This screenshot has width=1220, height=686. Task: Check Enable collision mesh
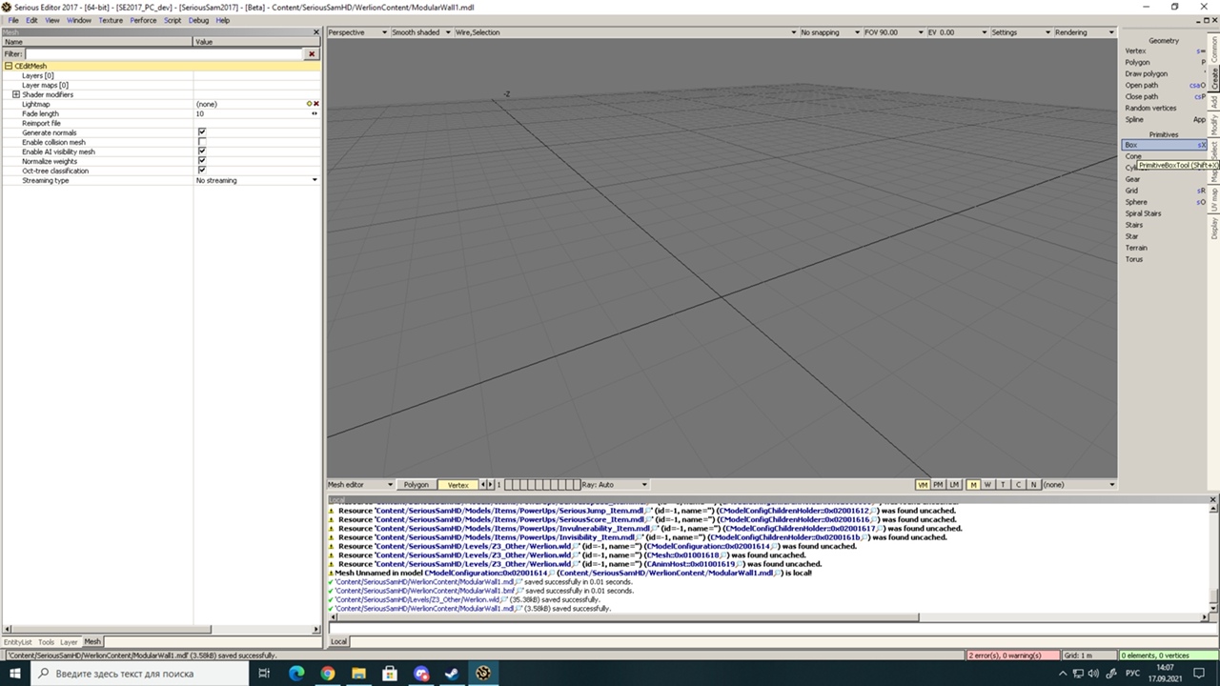click(201, 142)
